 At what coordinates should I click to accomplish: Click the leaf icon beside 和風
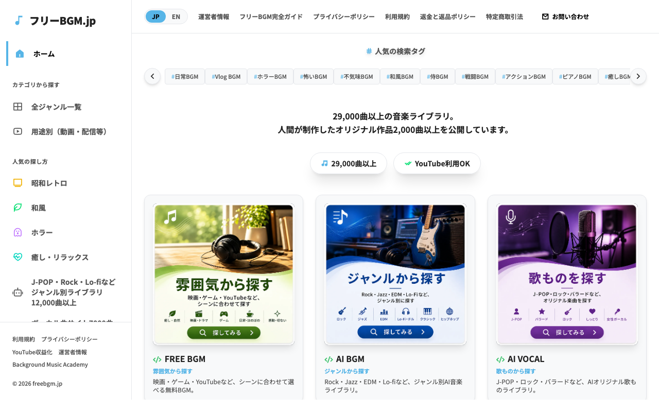point(18,208)
